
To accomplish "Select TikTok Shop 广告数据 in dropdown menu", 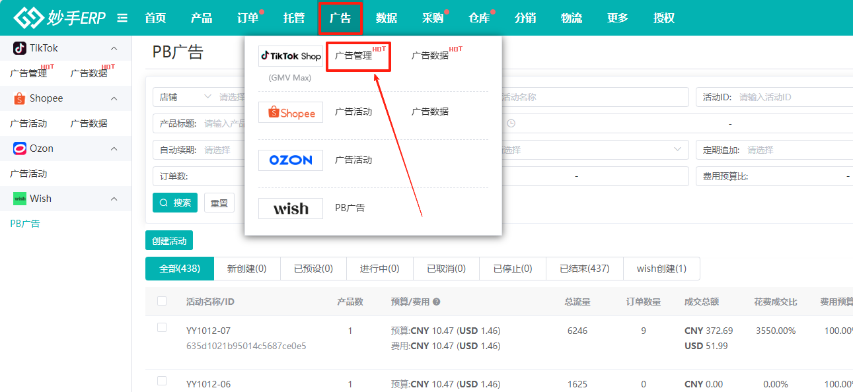I will (430, 56).
